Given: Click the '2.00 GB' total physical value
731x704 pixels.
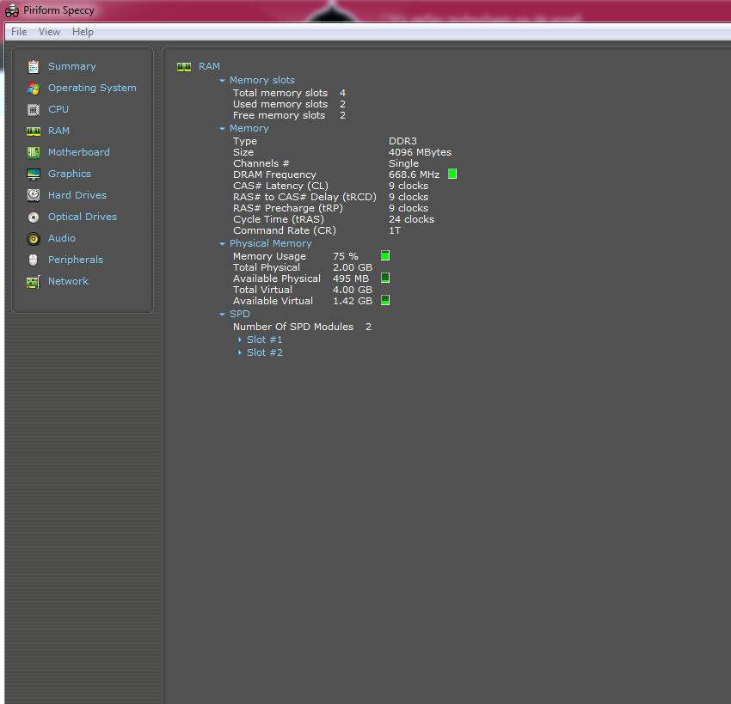Looking at the screenshot, I should [x=353, y=267].
